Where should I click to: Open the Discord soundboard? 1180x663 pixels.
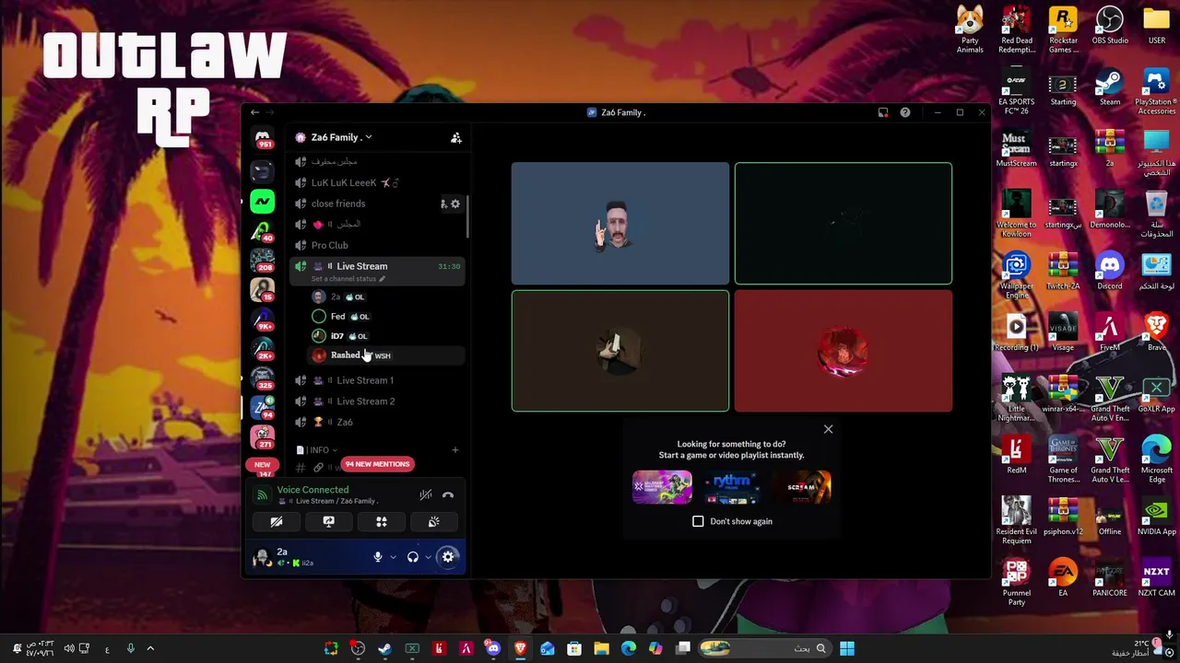(x=434, y=522)
